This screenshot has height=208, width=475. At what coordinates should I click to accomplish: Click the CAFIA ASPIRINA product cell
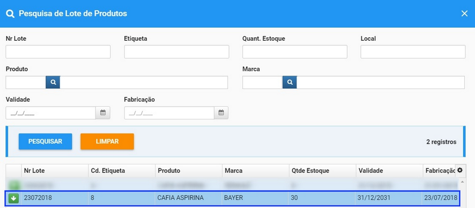pyautogui.click(x=189, y=198)
